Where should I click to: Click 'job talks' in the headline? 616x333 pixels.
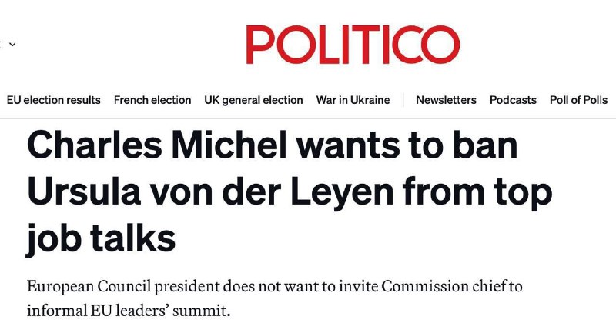[102, 238]
